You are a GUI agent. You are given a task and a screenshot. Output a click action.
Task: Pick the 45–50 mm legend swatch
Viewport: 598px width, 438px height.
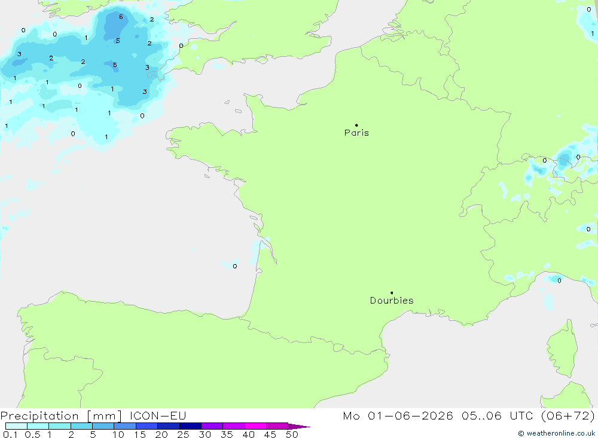click(x=277, y=426)
